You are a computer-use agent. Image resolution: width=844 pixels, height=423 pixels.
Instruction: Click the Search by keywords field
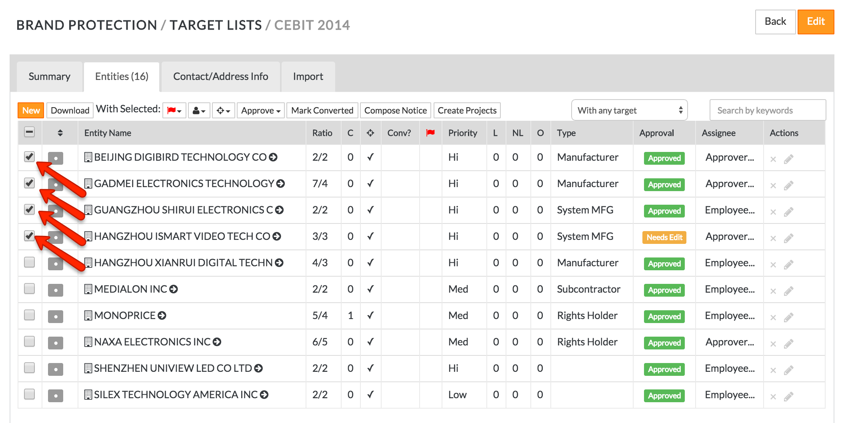tap(767, 110)
